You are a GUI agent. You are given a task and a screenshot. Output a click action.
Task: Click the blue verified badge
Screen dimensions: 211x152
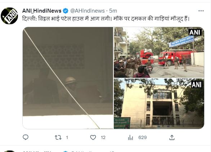(66, 11)
